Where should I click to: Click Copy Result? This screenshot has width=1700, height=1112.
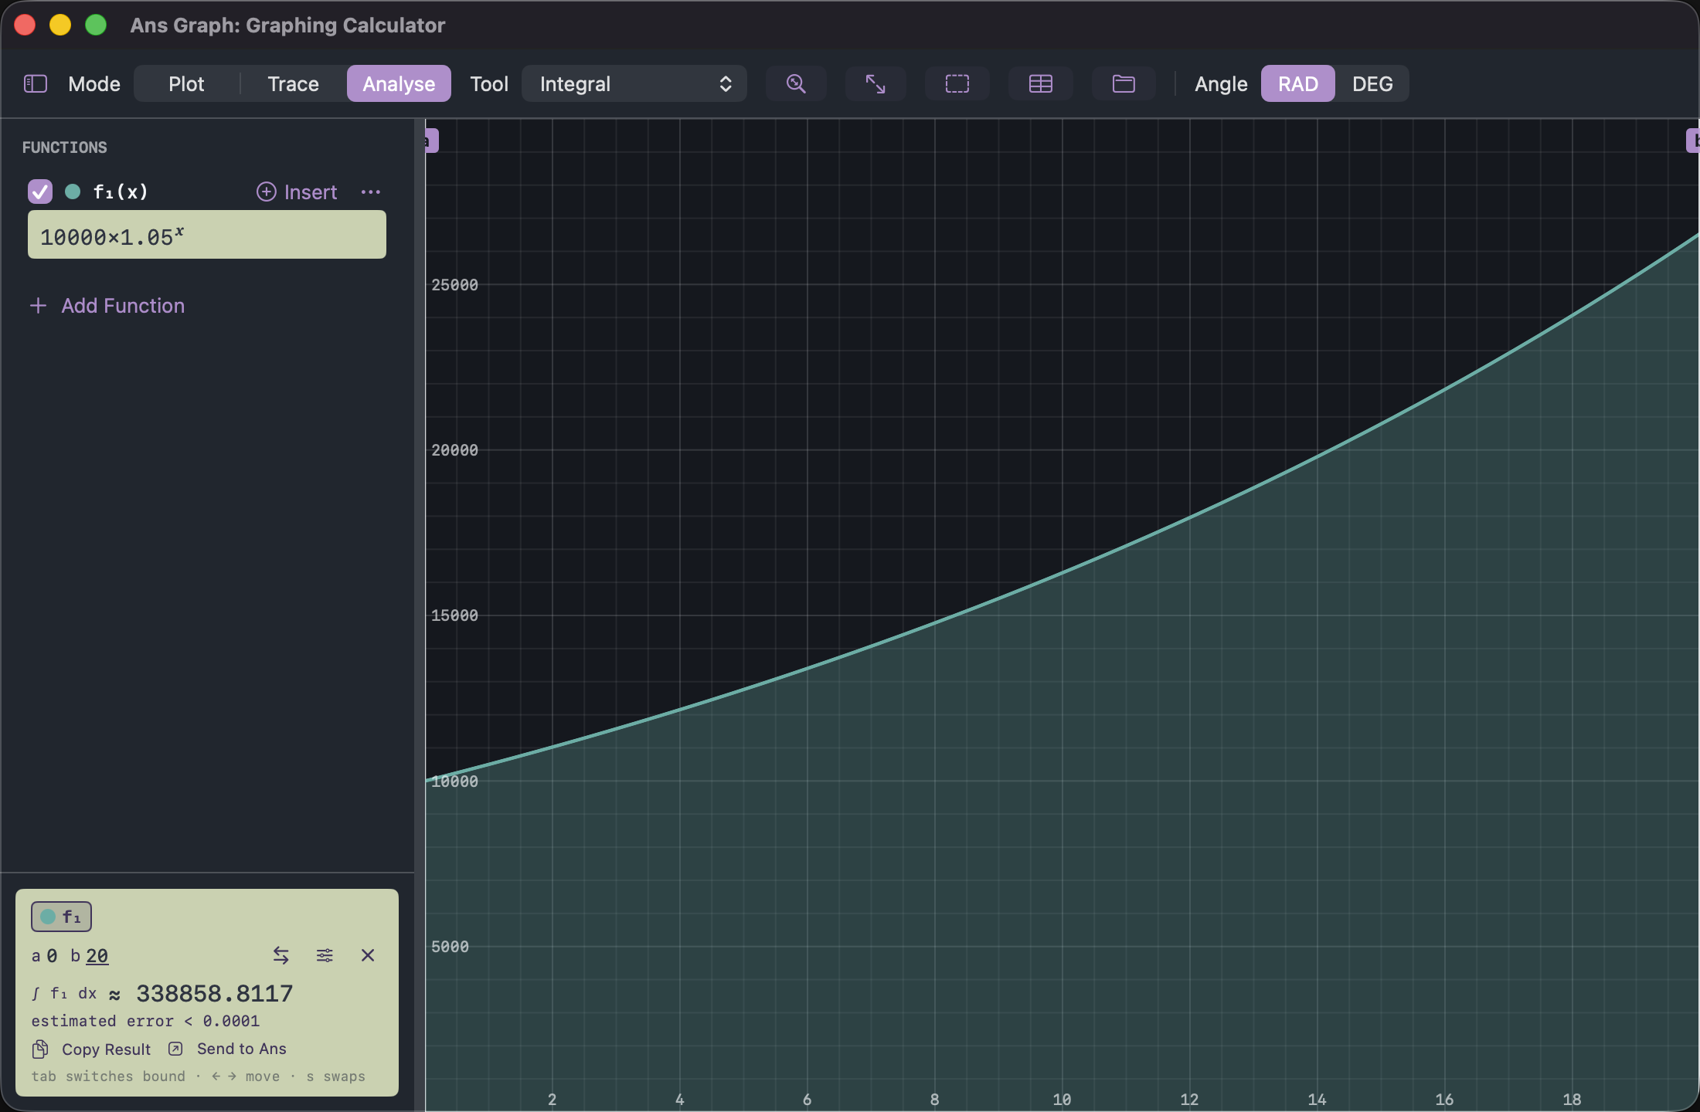pos(92,1049)
